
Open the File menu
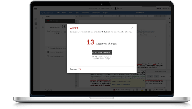tap(58, 13)
